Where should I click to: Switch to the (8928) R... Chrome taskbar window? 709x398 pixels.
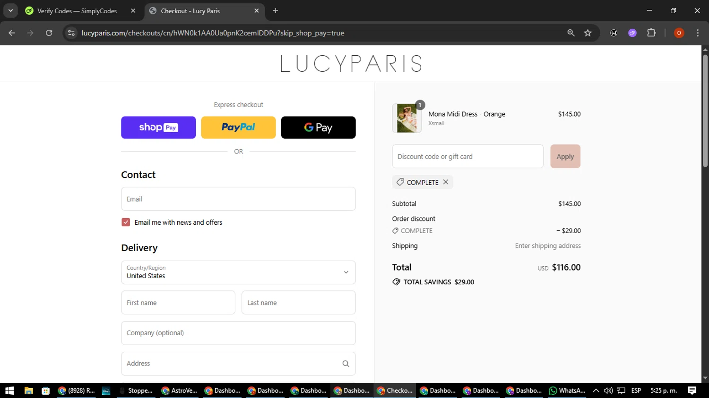click(76, 390)
